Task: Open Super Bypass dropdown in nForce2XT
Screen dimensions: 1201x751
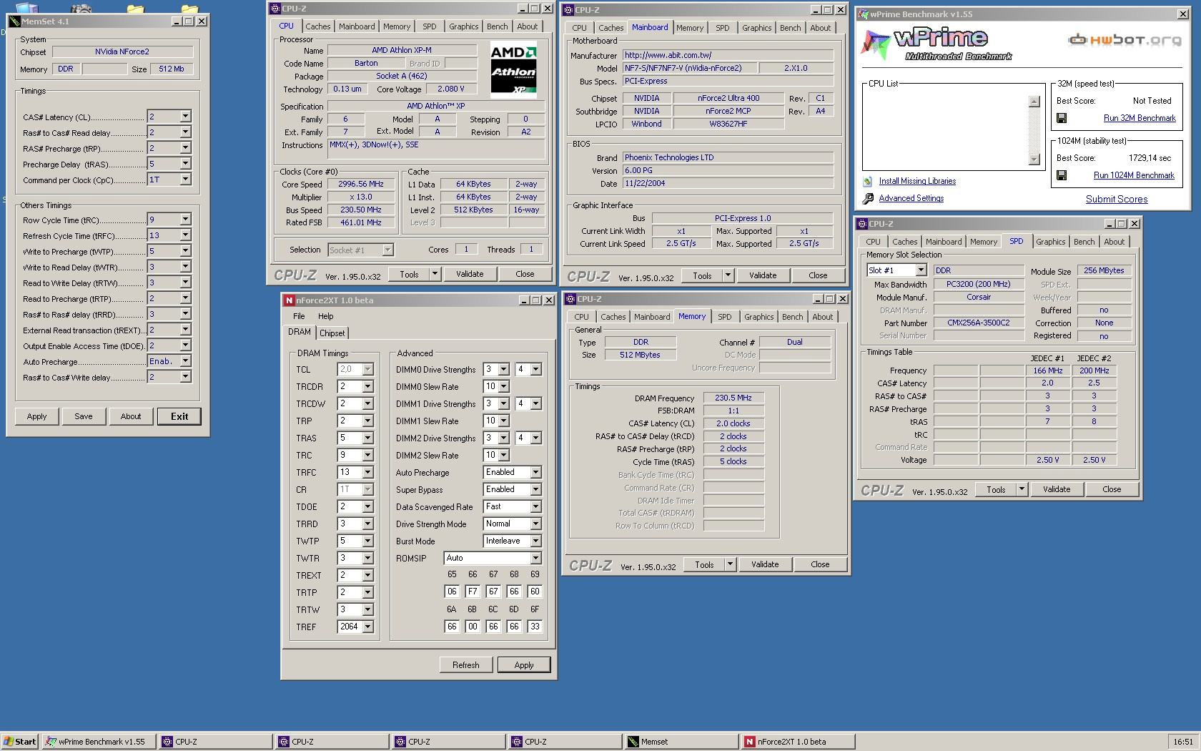Action: pyautogui.click(x=535, y=489)
